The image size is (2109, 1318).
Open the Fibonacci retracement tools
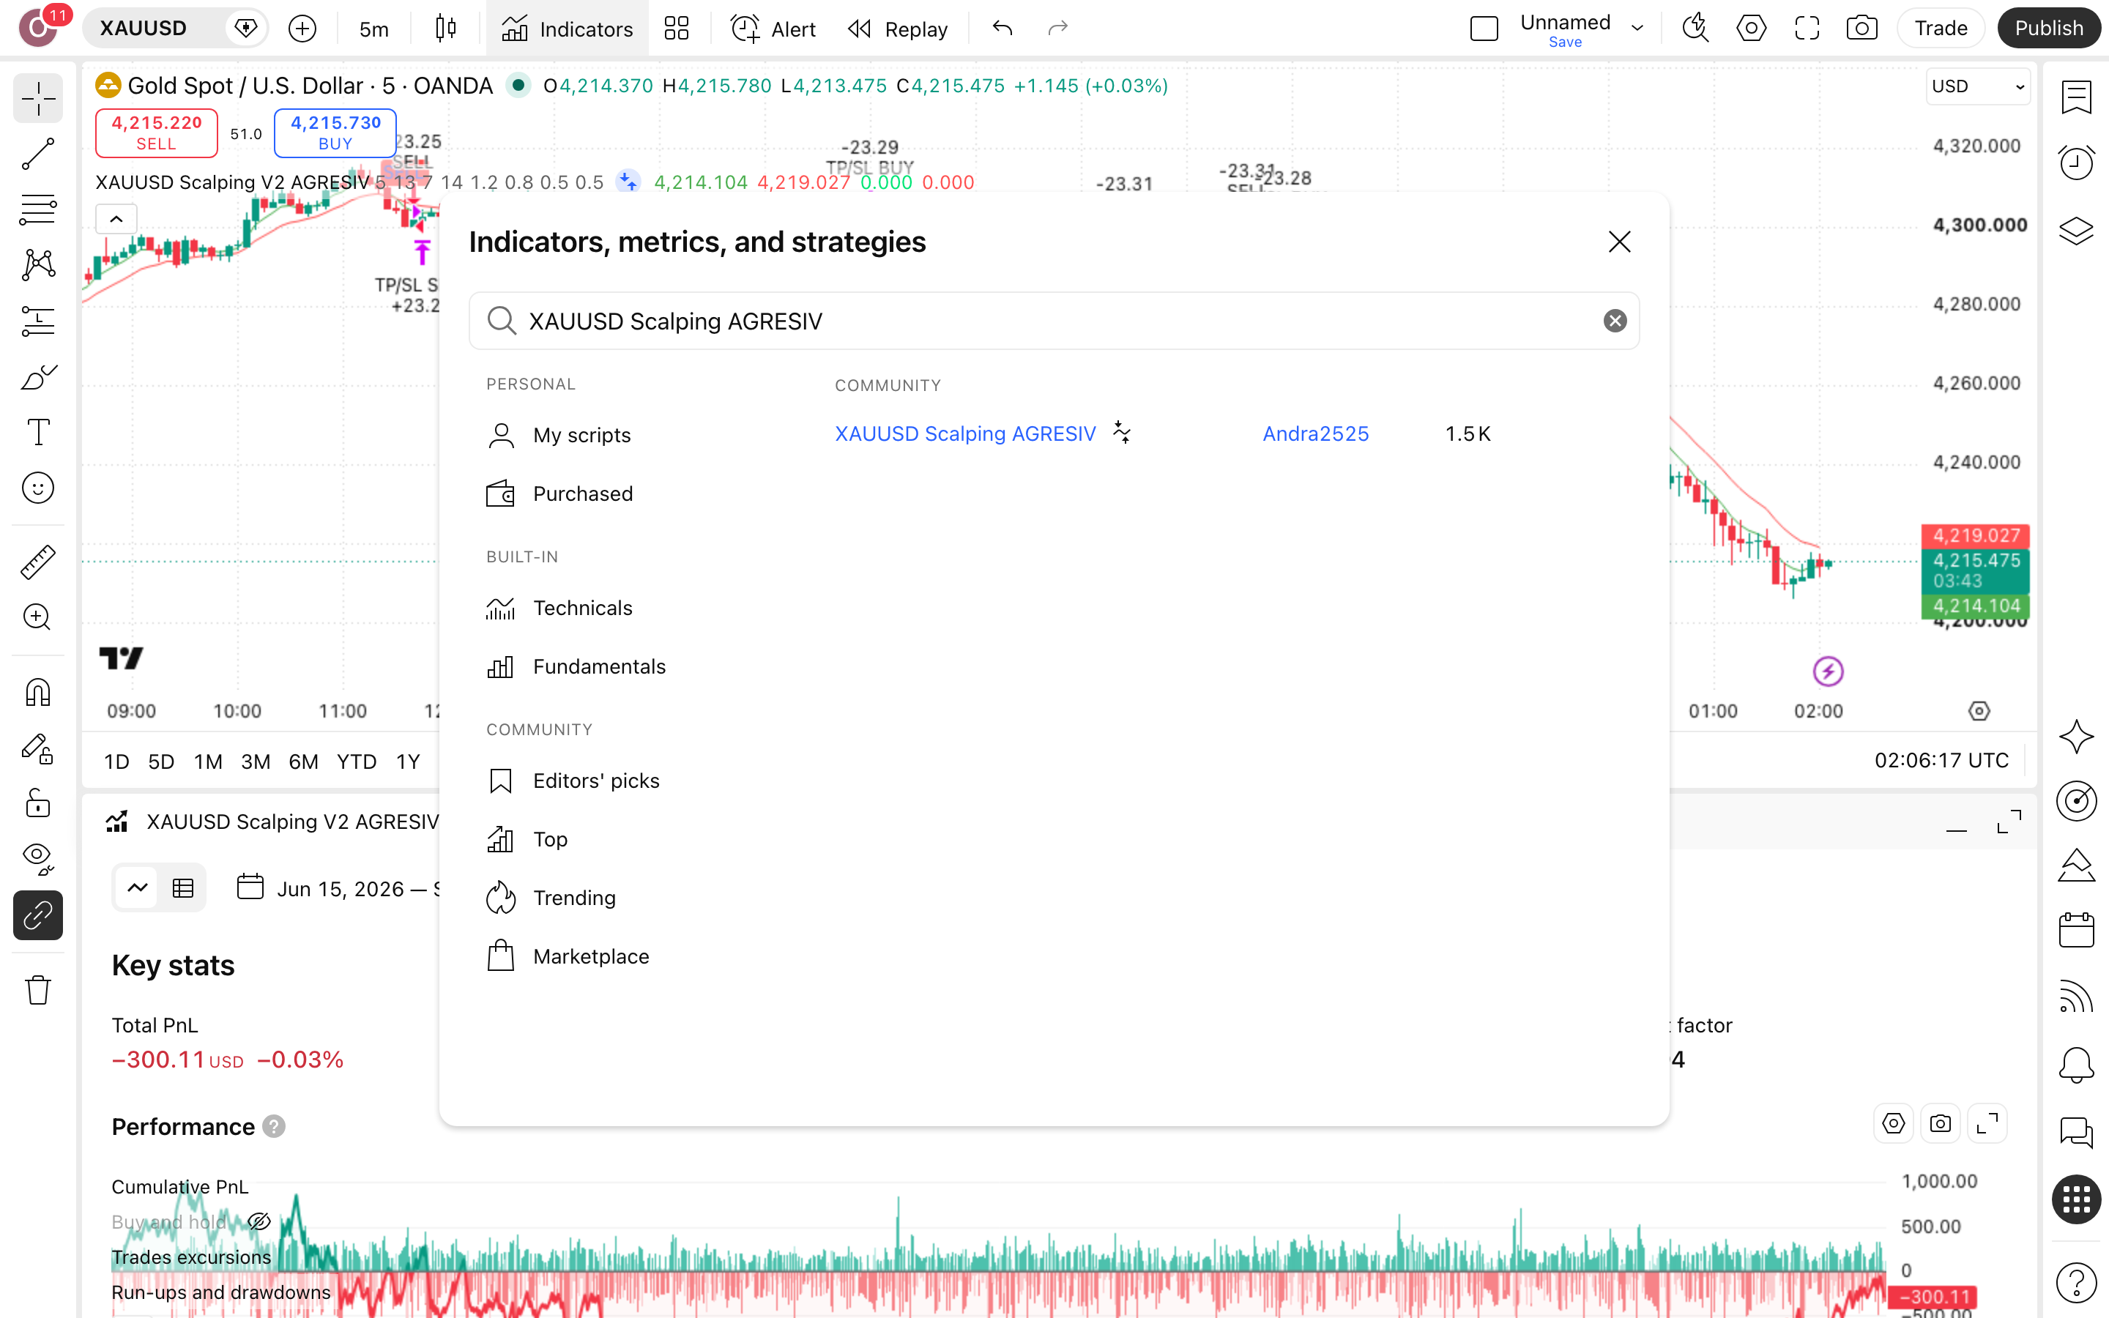point(37,209)
